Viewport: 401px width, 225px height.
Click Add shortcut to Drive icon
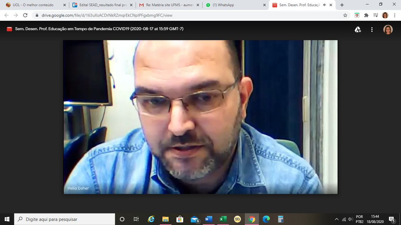(358, 29)
